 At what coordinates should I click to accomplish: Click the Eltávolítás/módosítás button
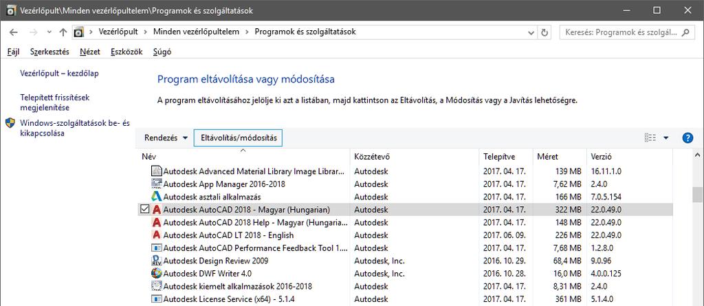(x=239, y=138)
